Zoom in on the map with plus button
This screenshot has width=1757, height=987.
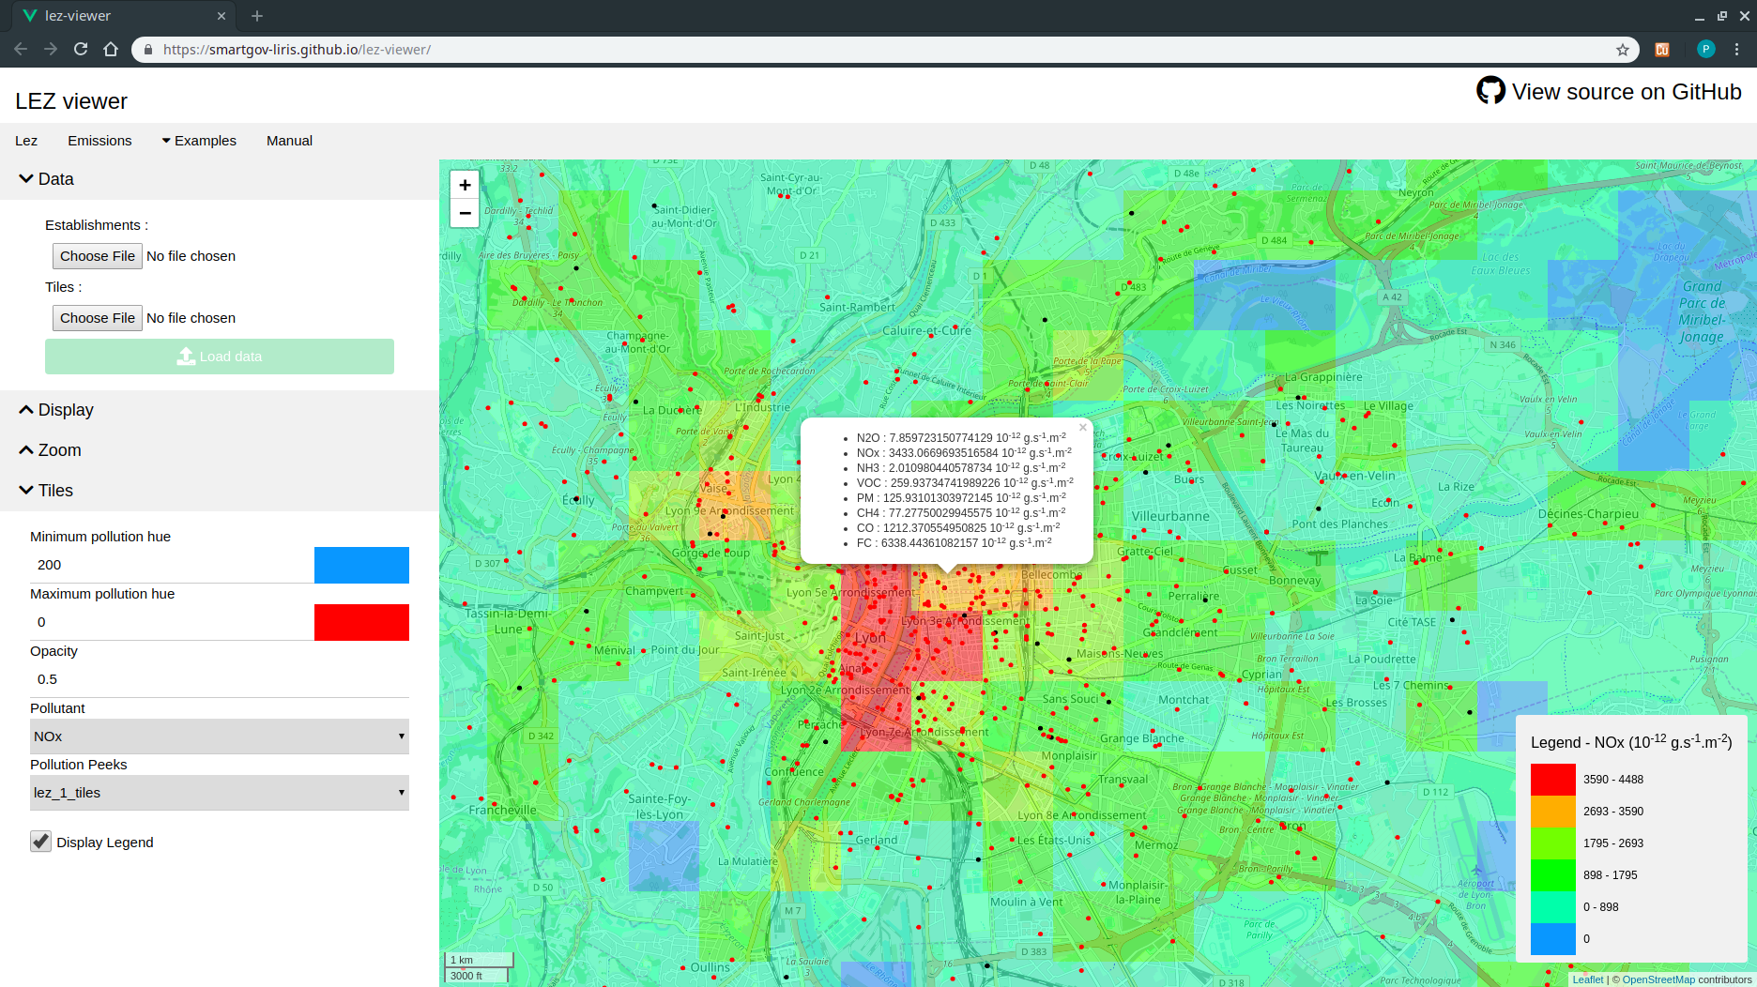[x=465, y=185]
